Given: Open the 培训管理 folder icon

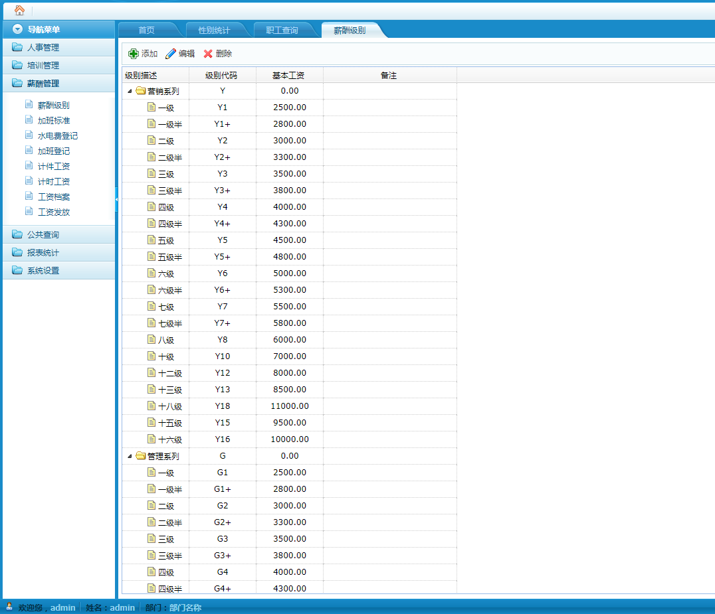Looking at the screenshot, I should pos(17,65).
